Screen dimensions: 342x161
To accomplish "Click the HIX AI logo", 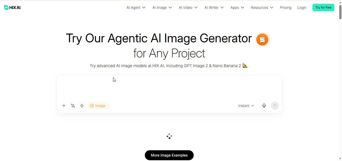I will (x=12, y=8).
